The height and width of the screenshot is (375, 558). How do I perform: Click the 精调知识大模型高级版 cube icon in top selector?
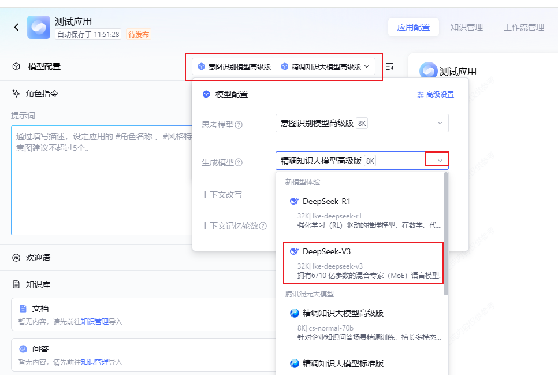pos(285,66)
